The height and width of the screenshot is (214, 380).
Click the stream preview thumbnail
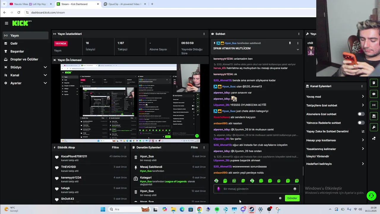130,103
